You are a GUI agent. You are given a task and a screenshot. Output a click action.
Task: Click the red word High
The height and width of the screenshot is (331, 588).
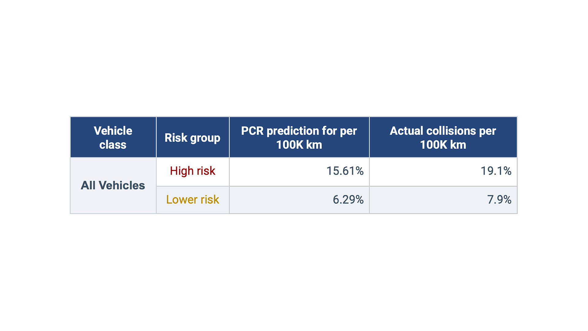pos(182,171)
